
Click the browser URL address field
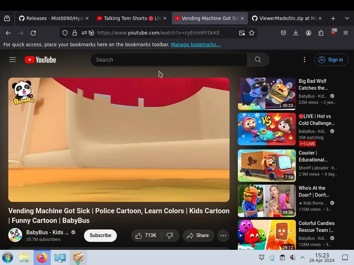pyautogui.click(x=158, y=33)
